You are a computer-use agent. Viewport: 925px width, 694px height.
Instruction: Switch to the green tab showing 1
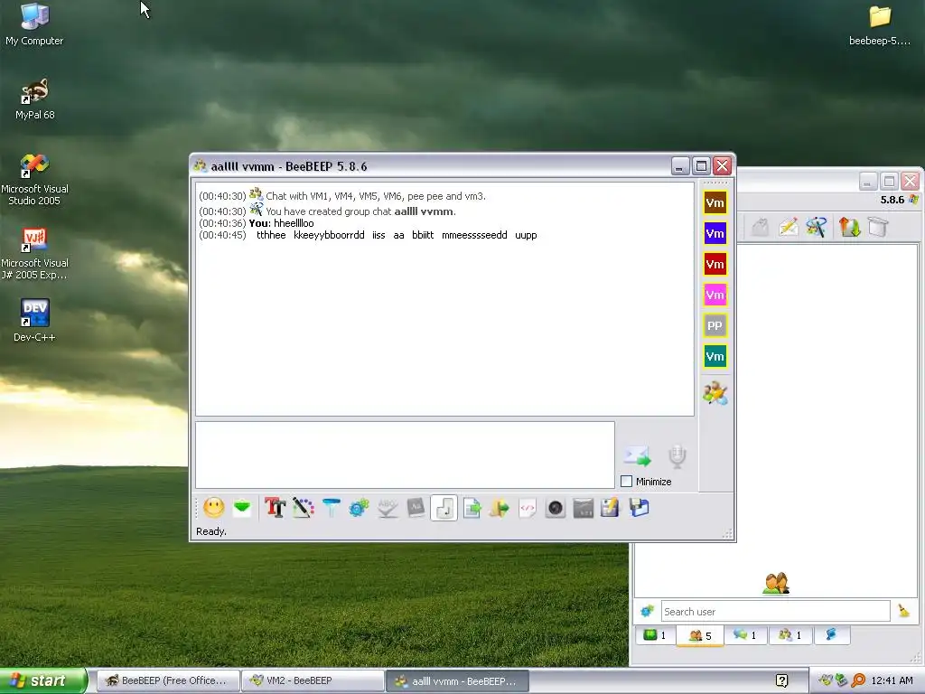pos(655,635)
